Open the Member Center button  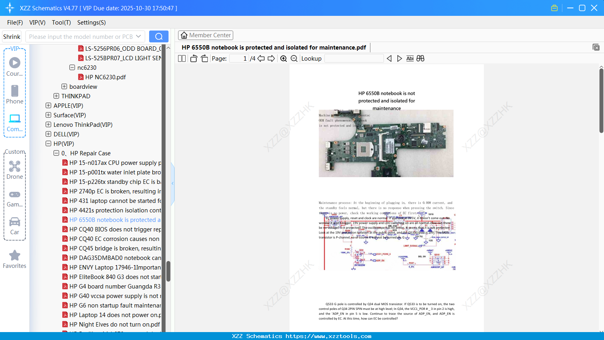(x=205, y=35)
